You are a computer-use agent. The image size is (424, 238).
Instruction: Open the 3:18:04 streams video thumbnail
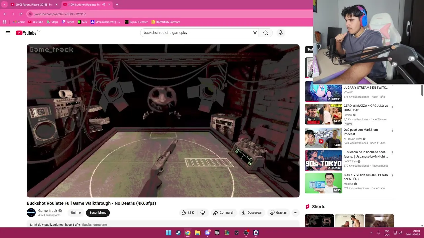[x=323, y=92]
